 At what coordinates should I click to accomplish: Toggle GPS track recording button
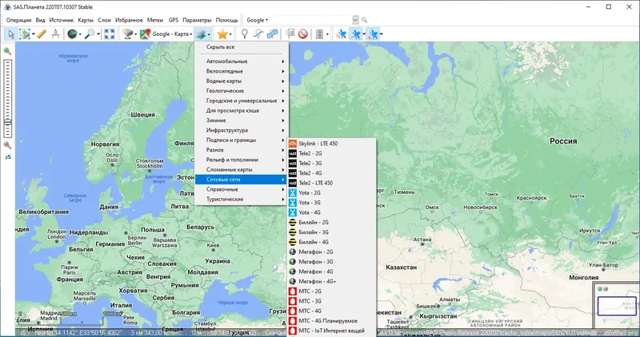(355, 34)
